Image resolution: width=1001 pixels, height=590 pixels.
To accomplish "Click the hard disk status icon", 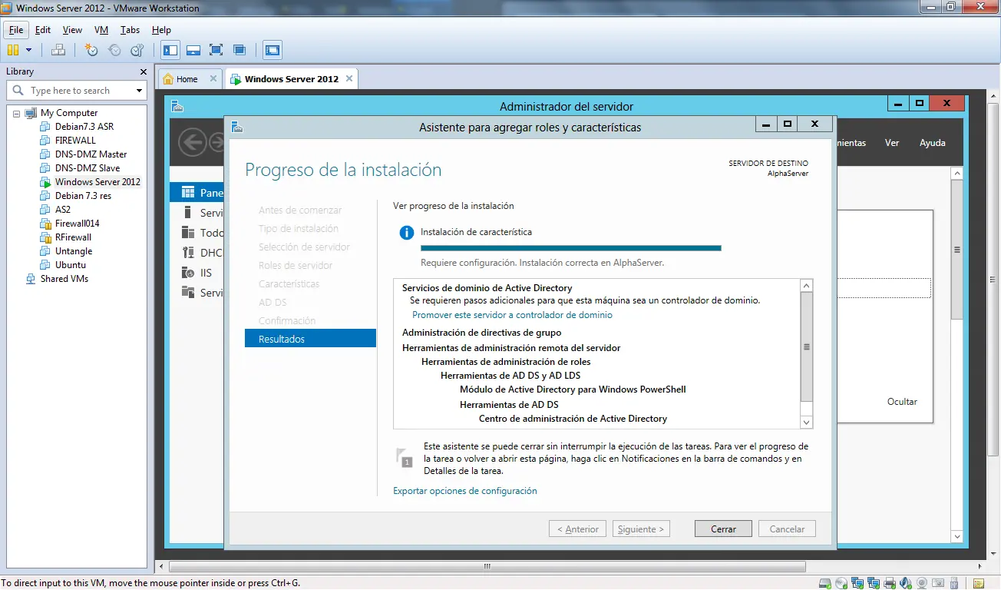I will pos(824,583).
